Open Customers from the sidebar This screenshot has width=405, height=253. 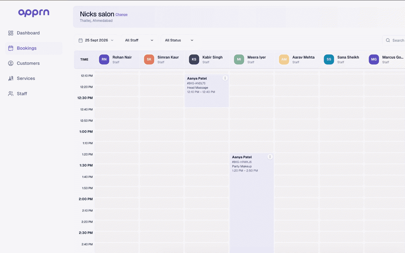pyautogui.click(x=34, y=63)
